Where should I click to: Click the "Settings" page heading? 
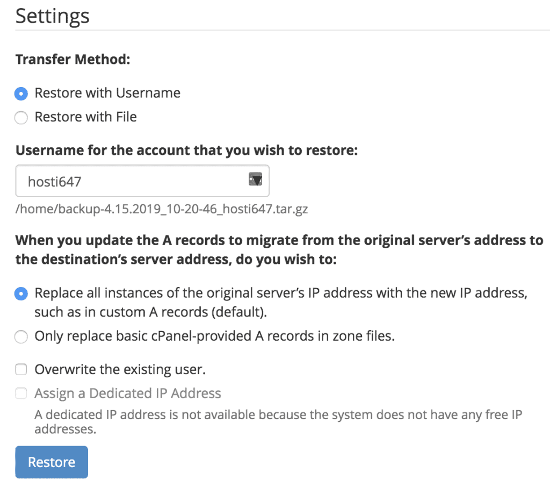click(x=52, y=16)
